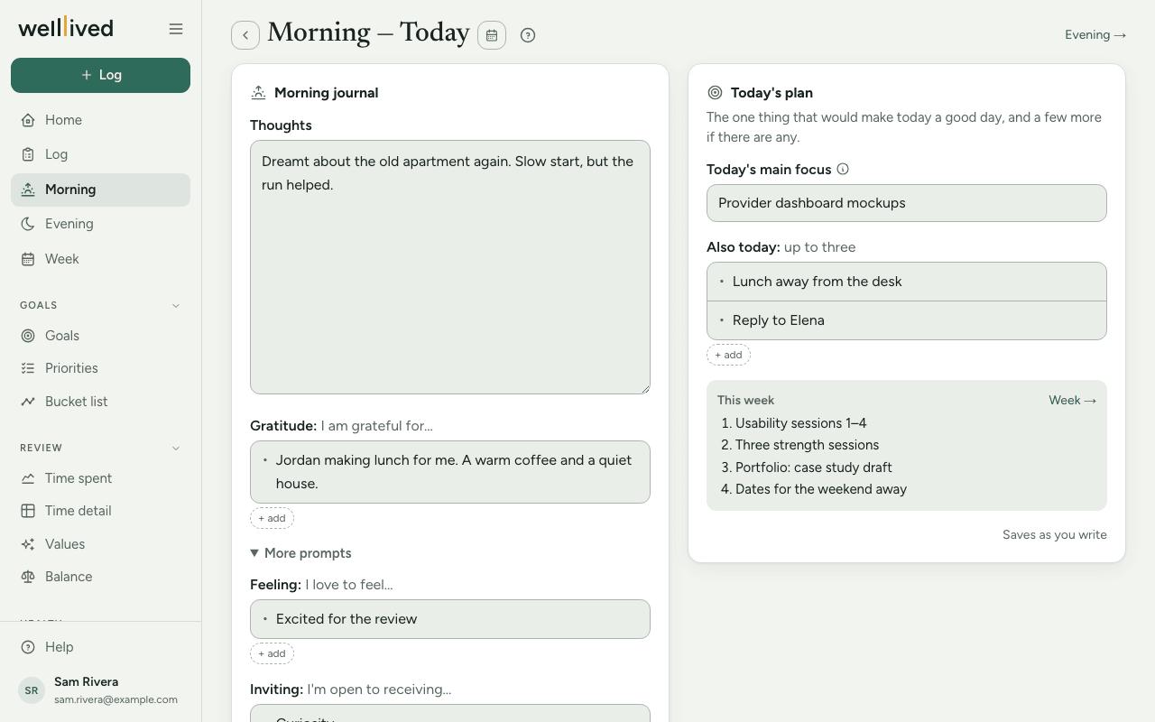Click the help question mark near title
1155x722 pixels.
tap(528, 35)
